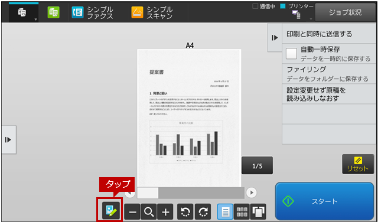Collapse the action panel on the right
The image size is (378, 222).
click(x=275, y=38)
